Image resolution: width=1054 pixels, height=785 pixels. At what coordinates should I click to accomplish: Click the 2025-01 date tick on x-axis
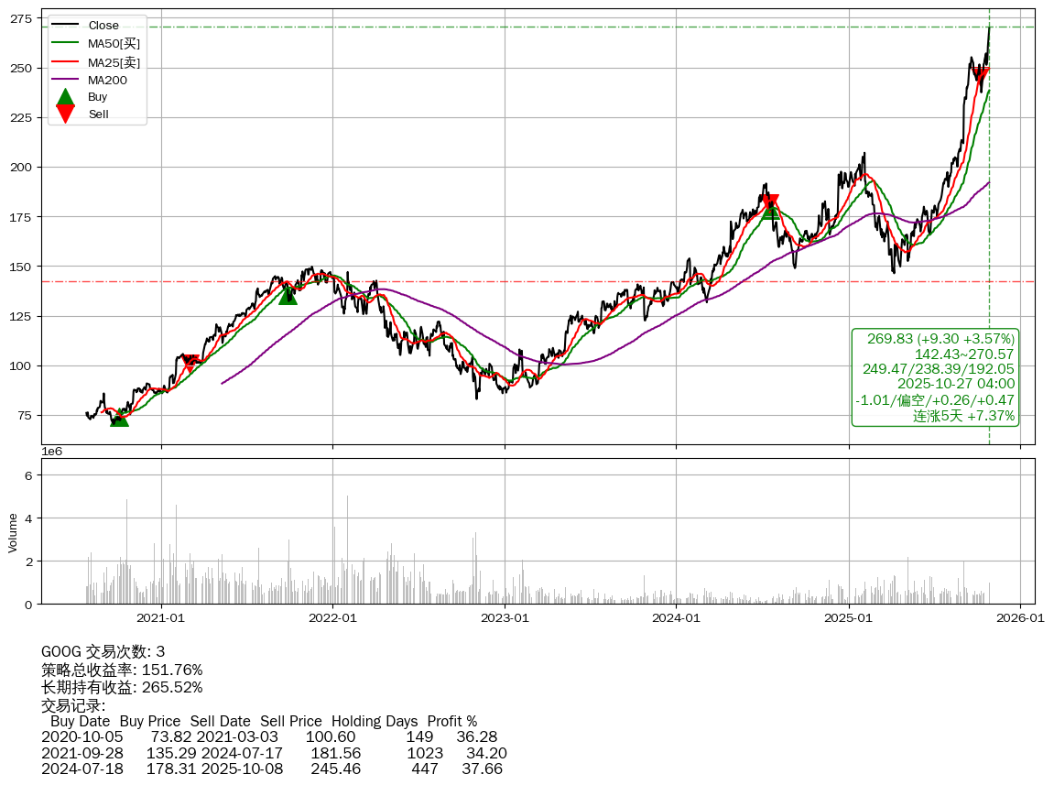849,618
